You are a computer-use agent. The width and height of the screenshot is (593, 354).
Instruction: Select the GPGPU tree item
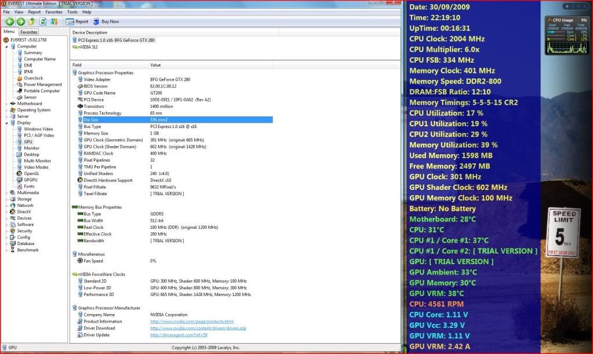click(x=31, y=180)
